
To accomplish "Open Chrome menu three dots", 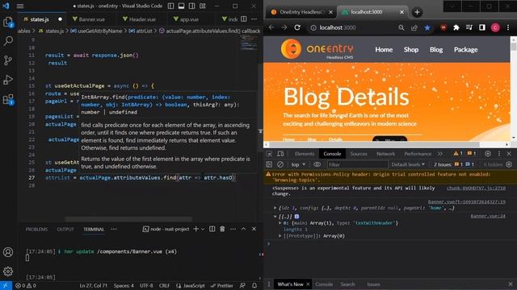I will coord(508,27).
